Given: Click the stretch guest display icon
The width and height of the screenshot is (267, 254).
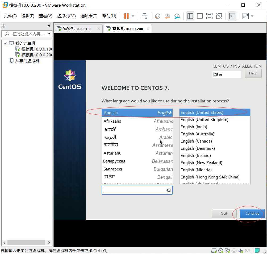Looking at the screenshot, I should click(x=245, y=16).
